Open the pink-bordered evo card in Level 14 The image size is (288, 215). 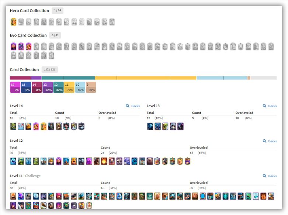[36, 126]
